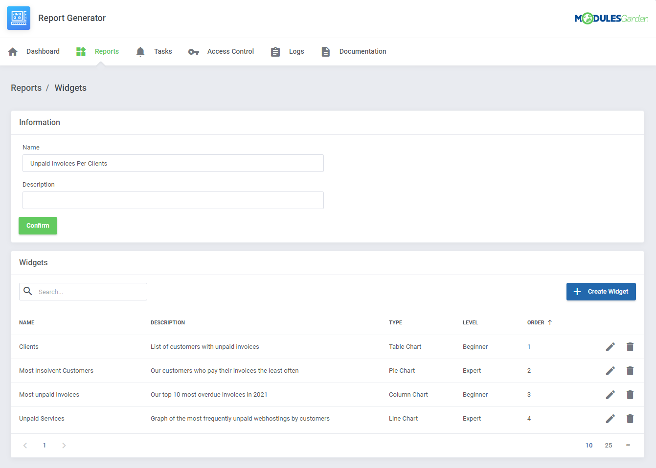This screenshot has height=468, width=656.
Task: Click the Access Control key icon
Action: pos(193,51)
